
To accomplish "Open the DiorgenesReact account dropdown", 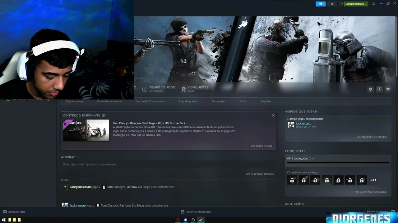I will pyautogui.click(x=356, y=4).
